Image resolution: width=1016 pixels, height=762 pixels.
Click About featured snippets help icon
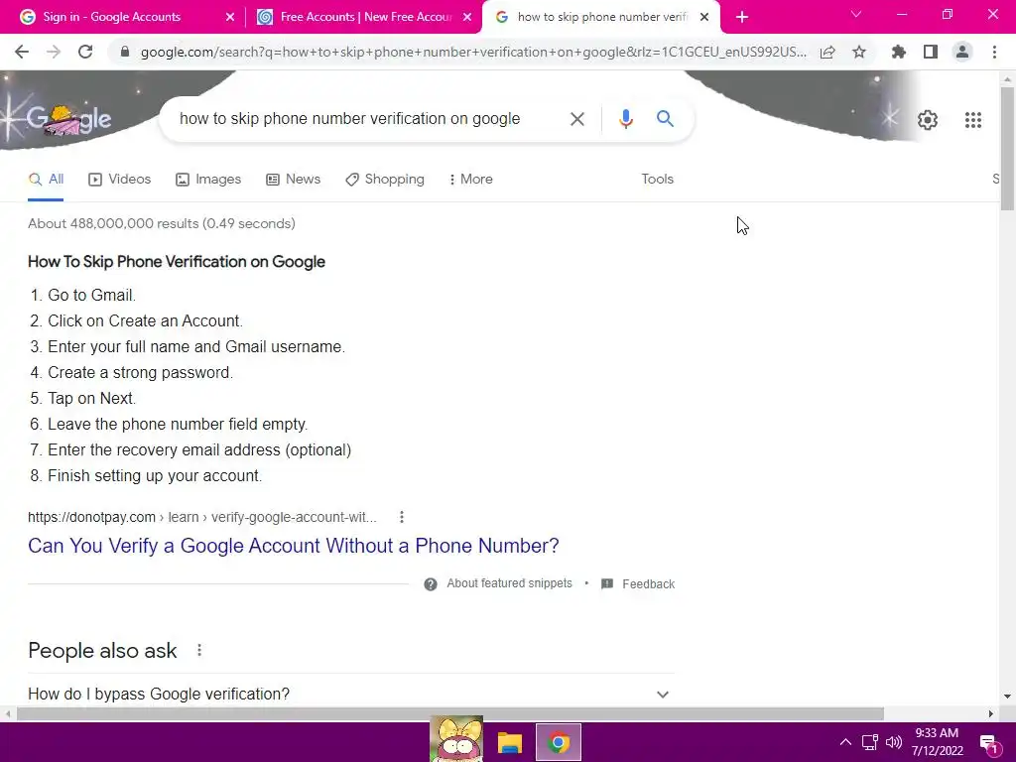pyautogui.click(x=431, y=584)
